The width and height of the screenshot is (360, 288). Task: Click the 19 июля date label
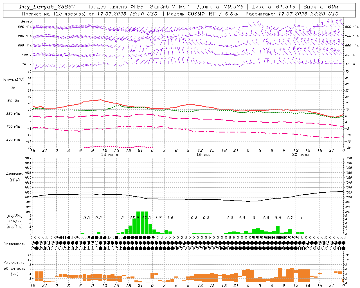coord(205,155)
